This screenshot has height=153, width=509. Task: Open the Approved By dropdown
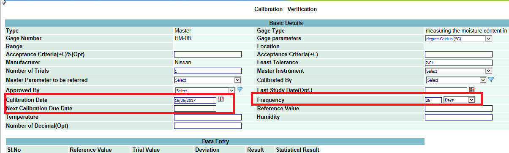pos(205,90)
